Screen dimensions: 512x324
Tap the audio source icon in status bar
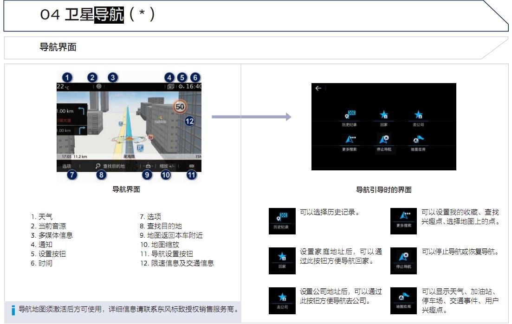click(x=98, y=87)
